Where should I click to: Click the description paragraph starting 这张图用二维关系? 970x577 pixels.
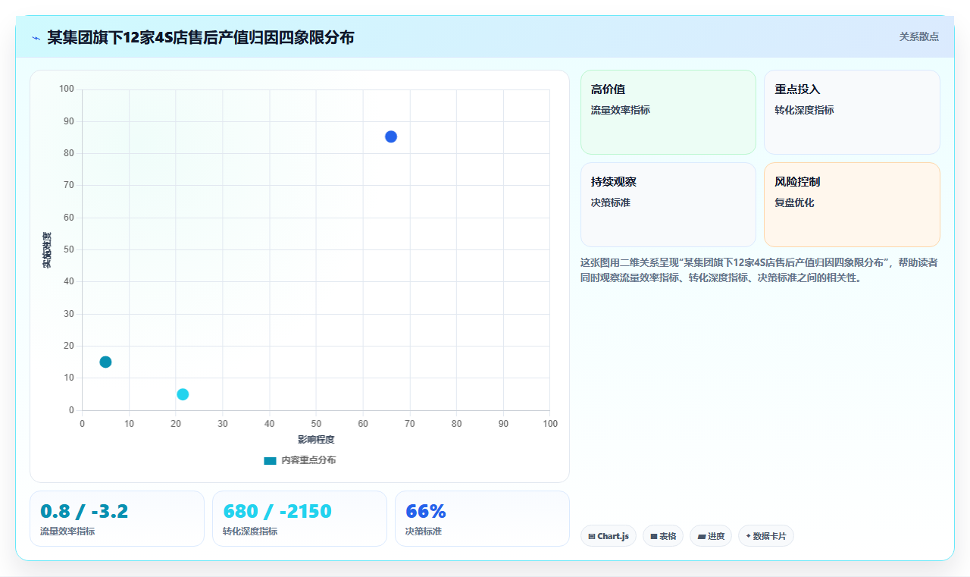click(759, 270)
